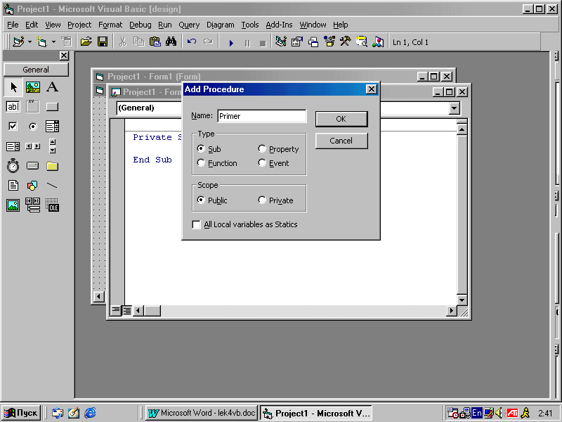Click the Open Project folder icon
Screen dimensions: 562x422
(86, 42)
